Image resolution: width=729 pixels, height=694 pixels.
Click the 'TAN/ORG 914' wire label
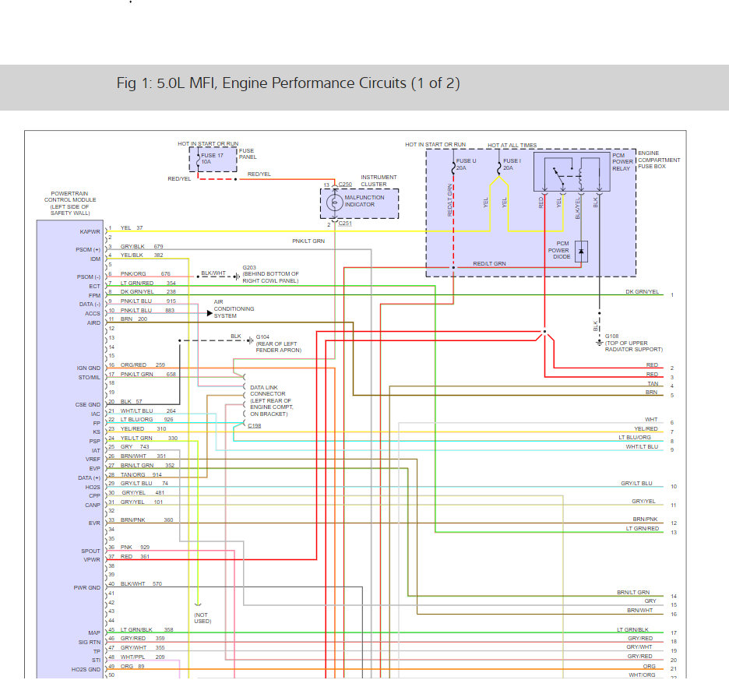(x=141, y=474)
